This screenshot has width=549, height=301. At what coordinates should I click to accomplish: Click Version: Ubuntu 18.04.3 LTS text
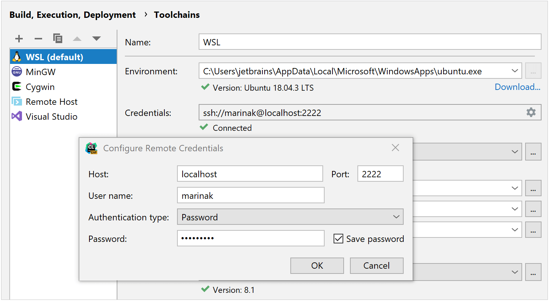coord(263,88)
